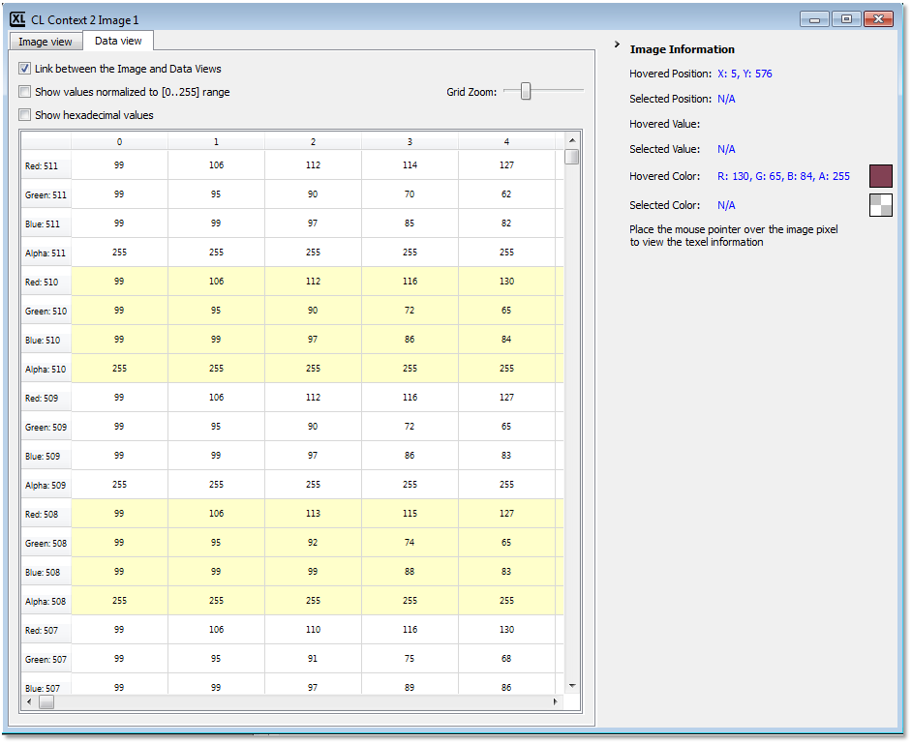
Task: Click the Hovered Color swatch
Action: (x=881, y=176)
